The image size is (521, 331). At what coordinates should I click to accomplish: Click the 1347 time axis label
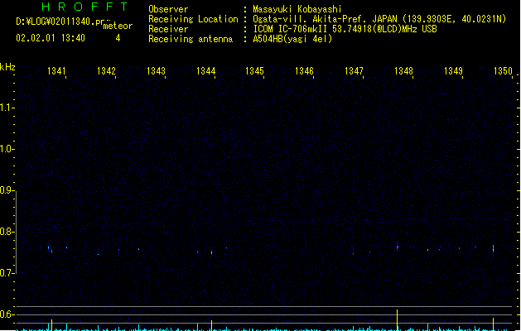354,71
